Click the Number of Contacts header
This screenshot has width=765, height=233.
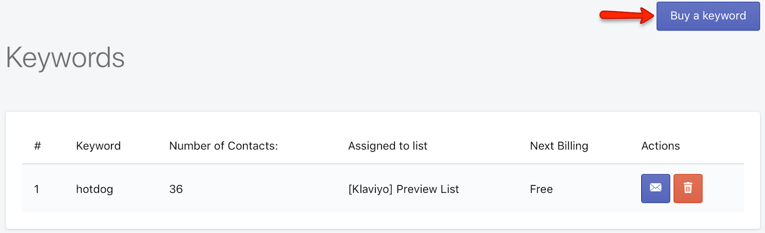click(x=223, y=146)
